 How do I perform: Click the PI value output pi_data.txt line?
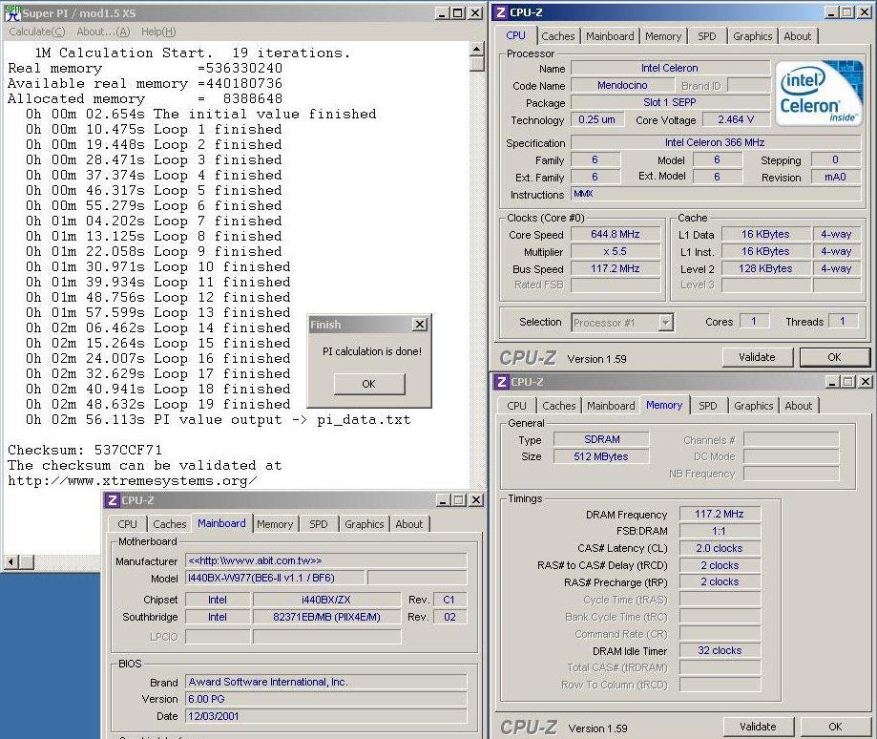pos(219,419)
